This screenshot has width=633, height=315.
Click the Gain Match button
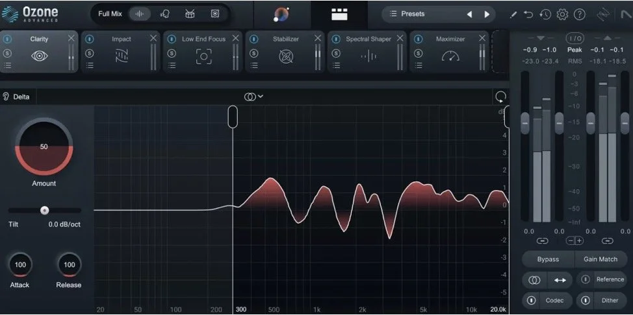point(601,259)
